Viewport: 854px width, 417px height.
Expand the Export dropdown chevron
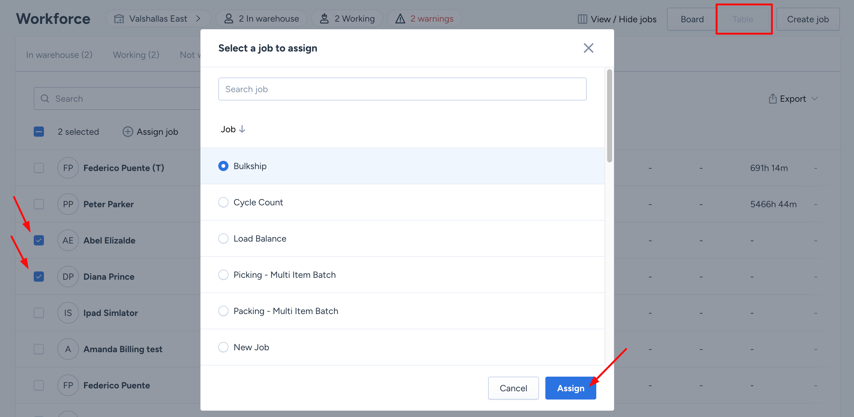pyautogui.click(x=815, y=99)
